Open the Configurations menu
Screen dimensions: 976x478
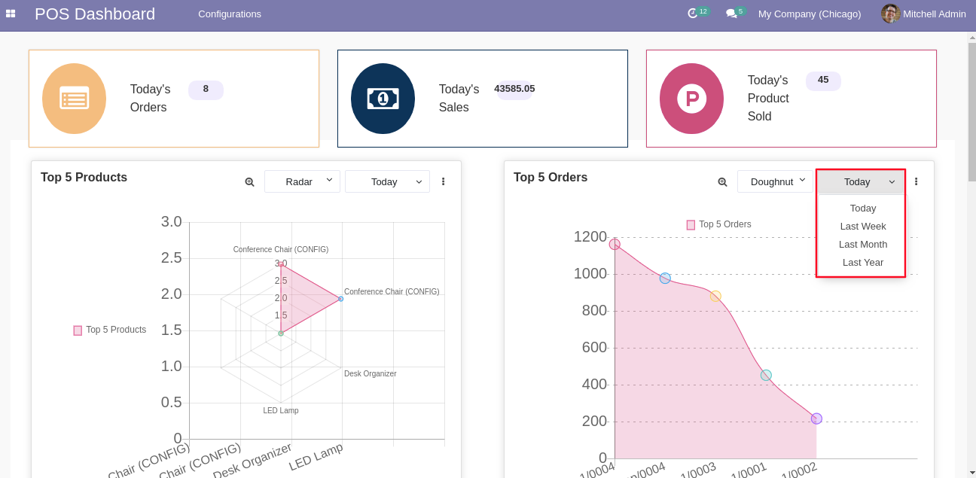[x=230, y=14]
